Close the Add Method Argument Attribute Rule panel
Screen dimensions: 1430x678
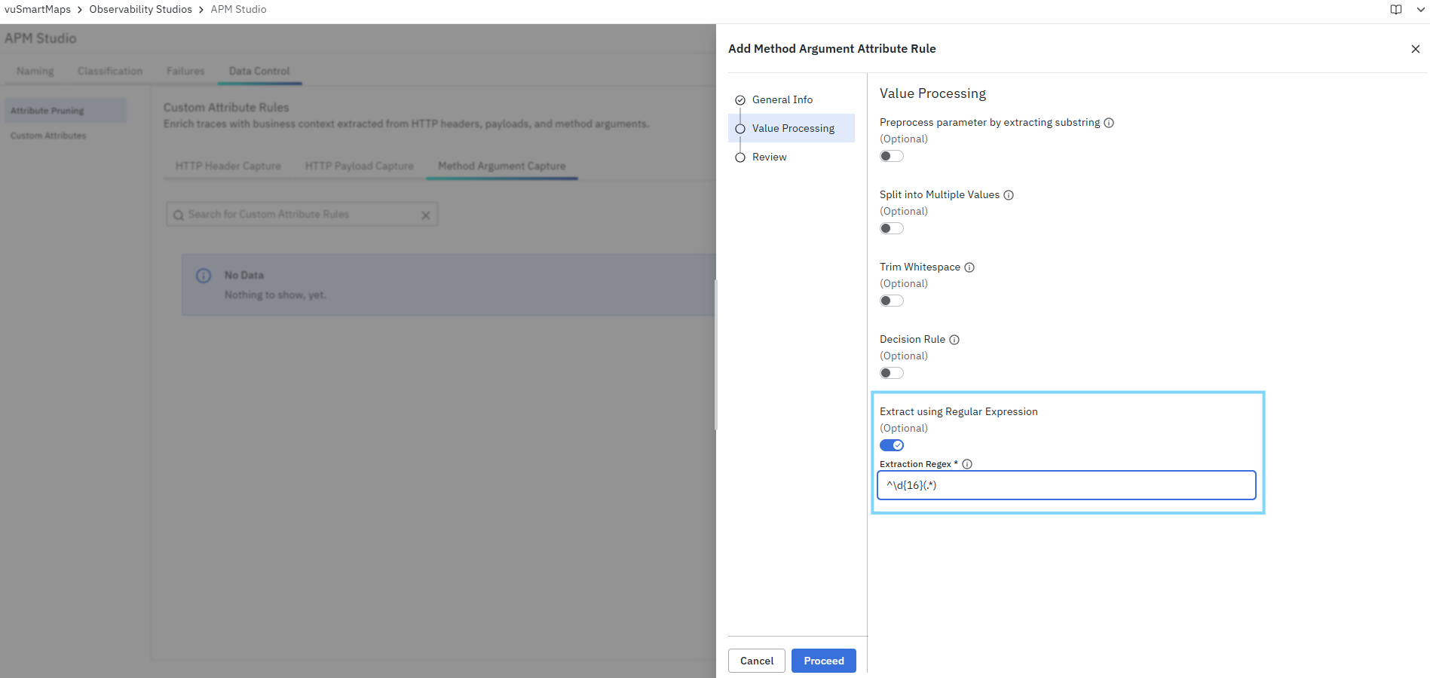[x=1415, y=49]
